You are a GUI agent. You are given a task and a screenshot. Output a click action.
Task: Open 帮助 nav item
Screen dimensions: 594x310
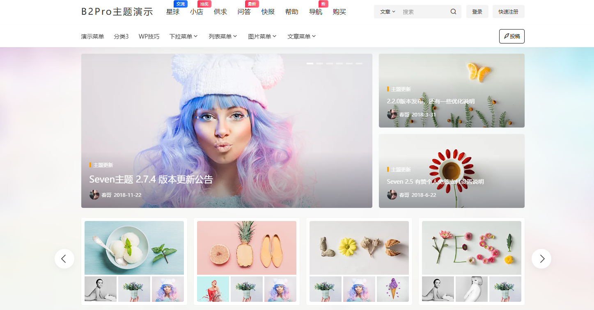click(x=292, y=12)
